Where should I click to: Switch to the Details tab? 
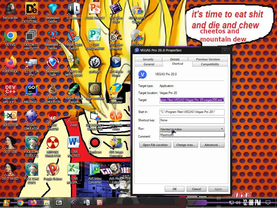tap(175, 59)
